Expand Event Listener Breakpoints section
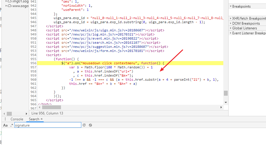 [x=231, y=33]
